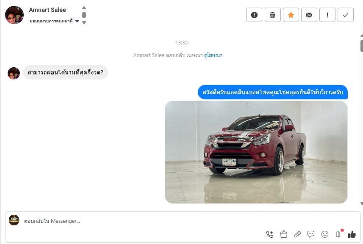Move conversation to spam using exclamation circle icon
The height and width of the screenshot is (244, 363).
(254, 15)
